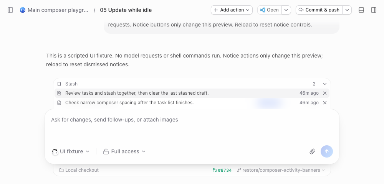The image size is (384, 184).
Task: Click the VS Code Open button
Action: click(270, 10)
